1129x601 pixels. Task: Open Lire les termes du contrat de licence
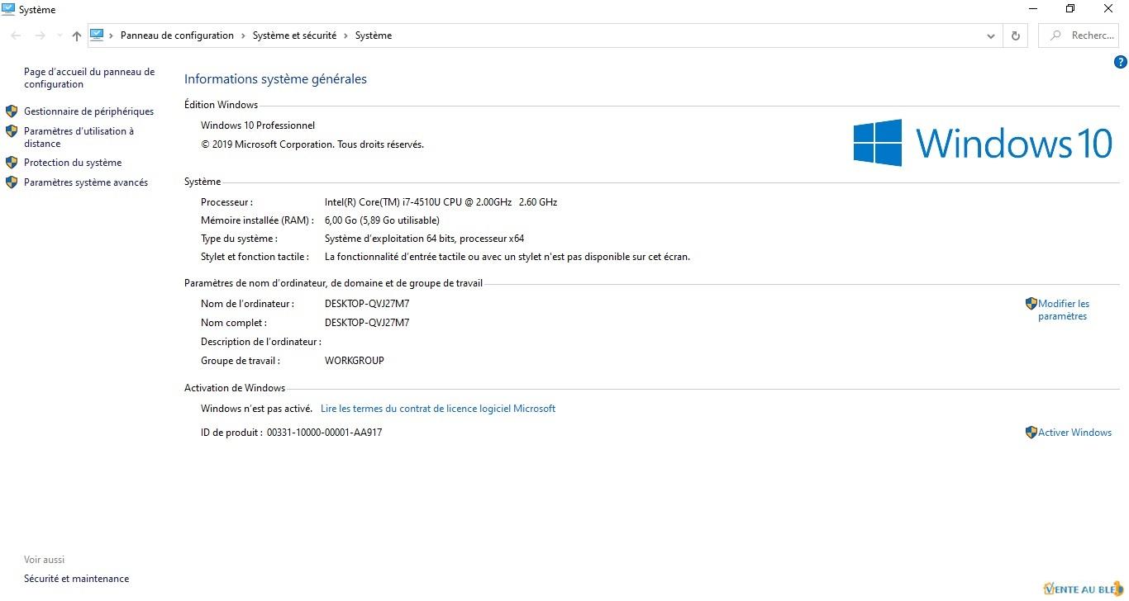click(438, 409)
